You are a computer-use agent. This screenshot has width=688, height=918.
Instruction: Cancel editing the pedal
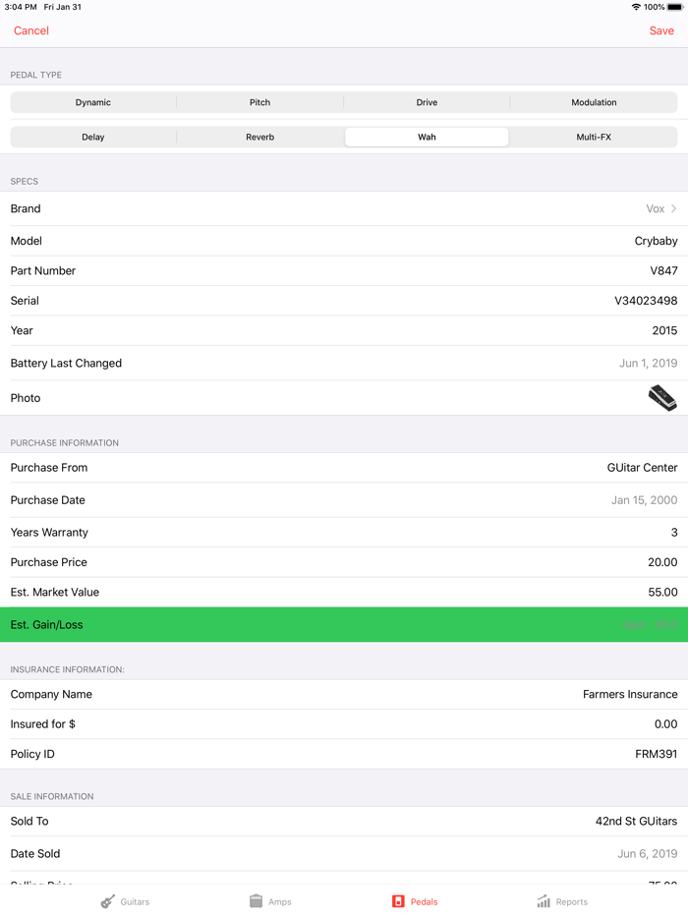pyautogui.click(x=31, y=30)
